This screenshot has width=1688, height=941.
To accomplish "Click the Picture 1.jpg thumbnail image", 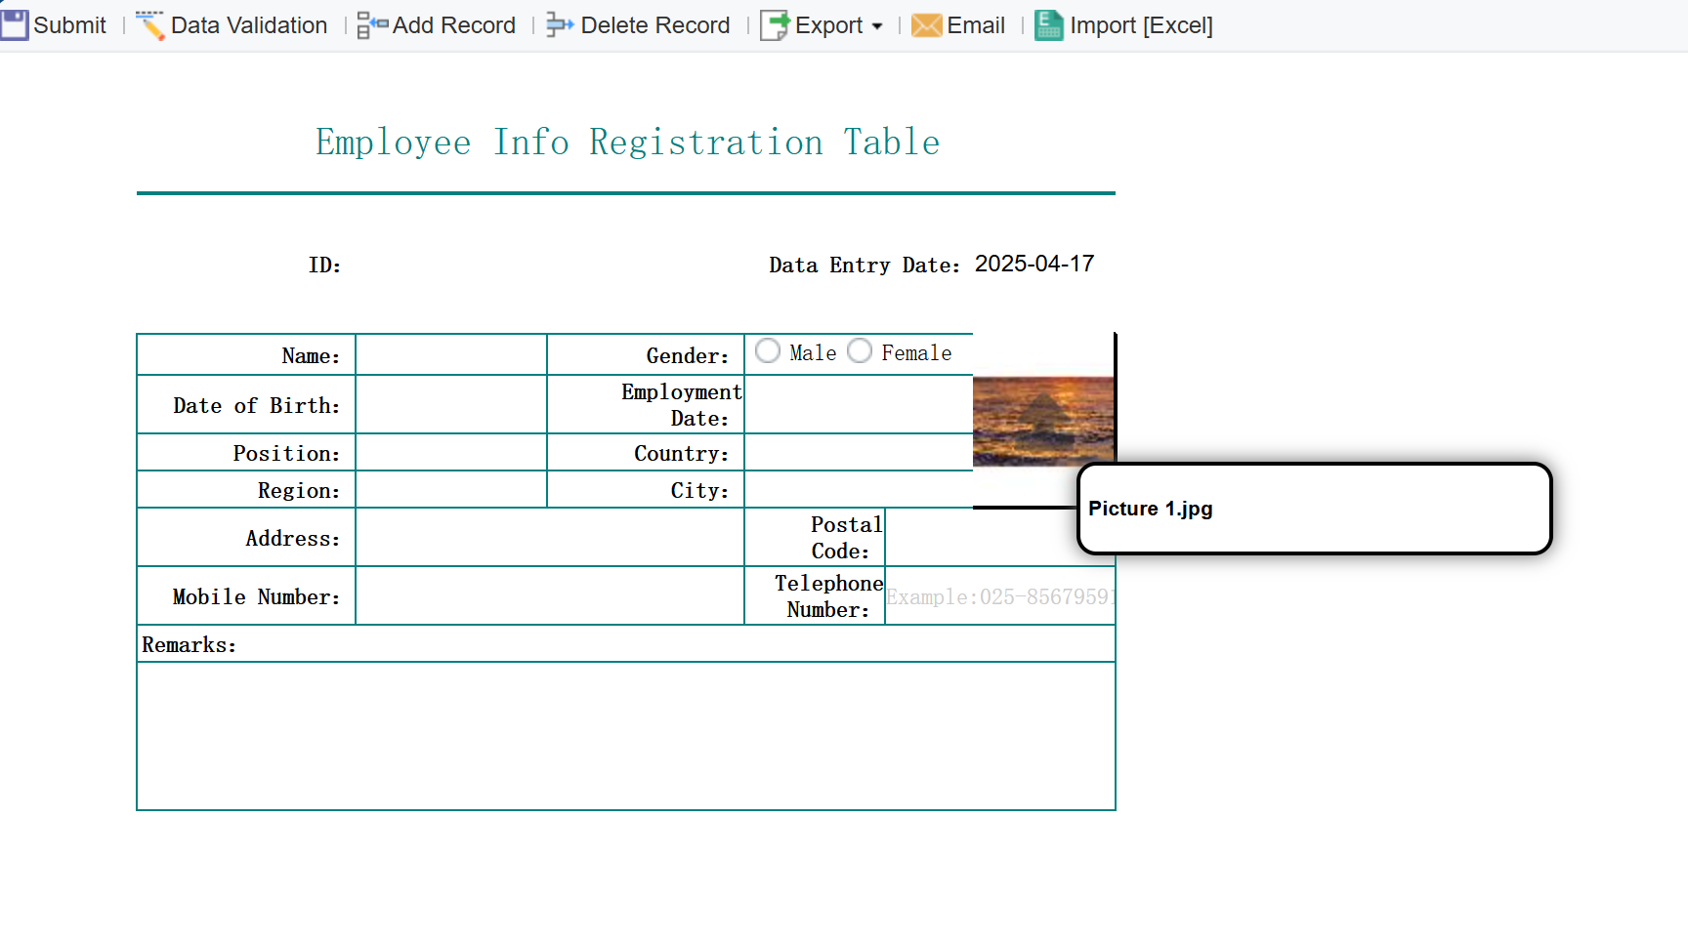I will tap(1043, 420).
